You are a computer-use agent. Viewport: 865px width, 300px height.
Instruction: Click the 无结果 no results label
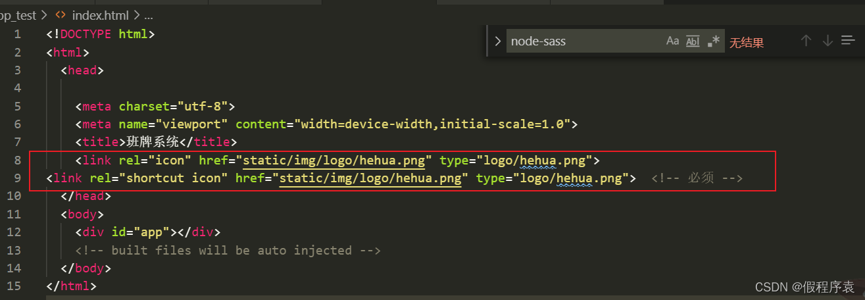point(747,43)
